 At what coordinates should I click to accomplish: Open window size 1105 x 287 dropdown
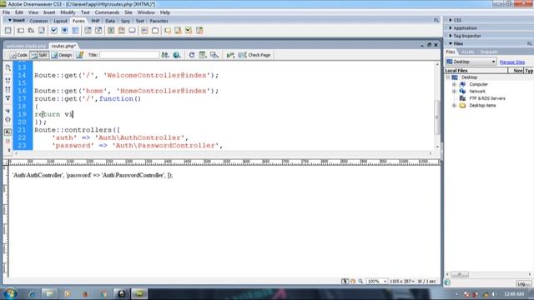click(402, 282)
